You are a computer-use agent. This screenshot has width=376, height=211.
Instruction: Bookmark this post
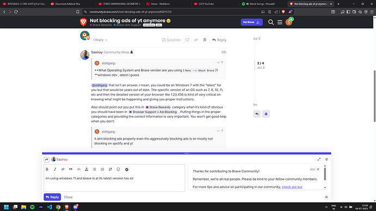click(x=204, y=40)
